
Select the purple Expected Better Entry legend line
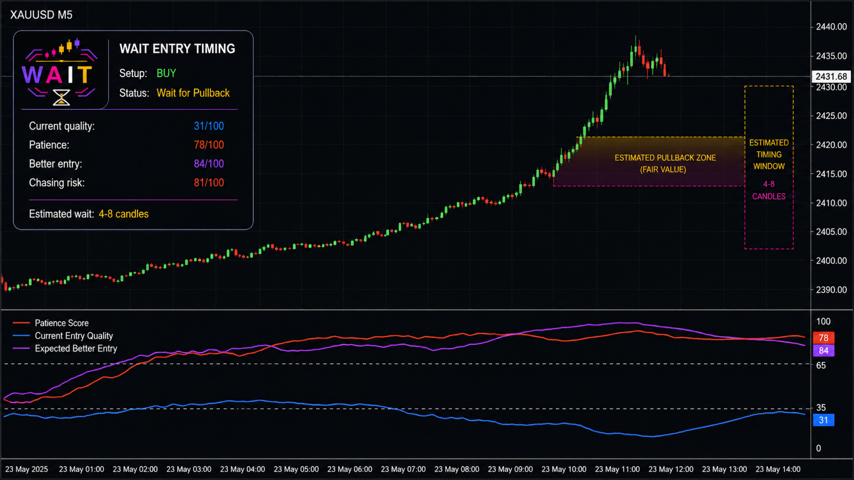tap(21, 348)
